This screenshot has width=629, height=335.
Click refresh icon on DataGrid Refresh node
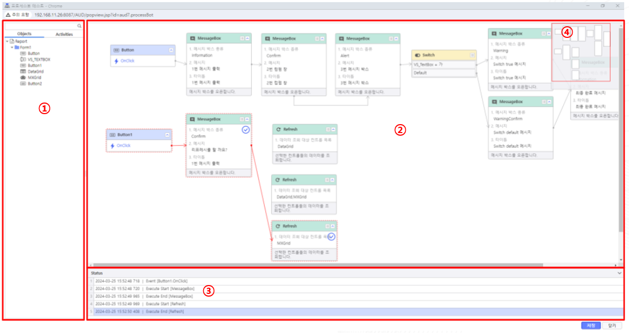278,129
